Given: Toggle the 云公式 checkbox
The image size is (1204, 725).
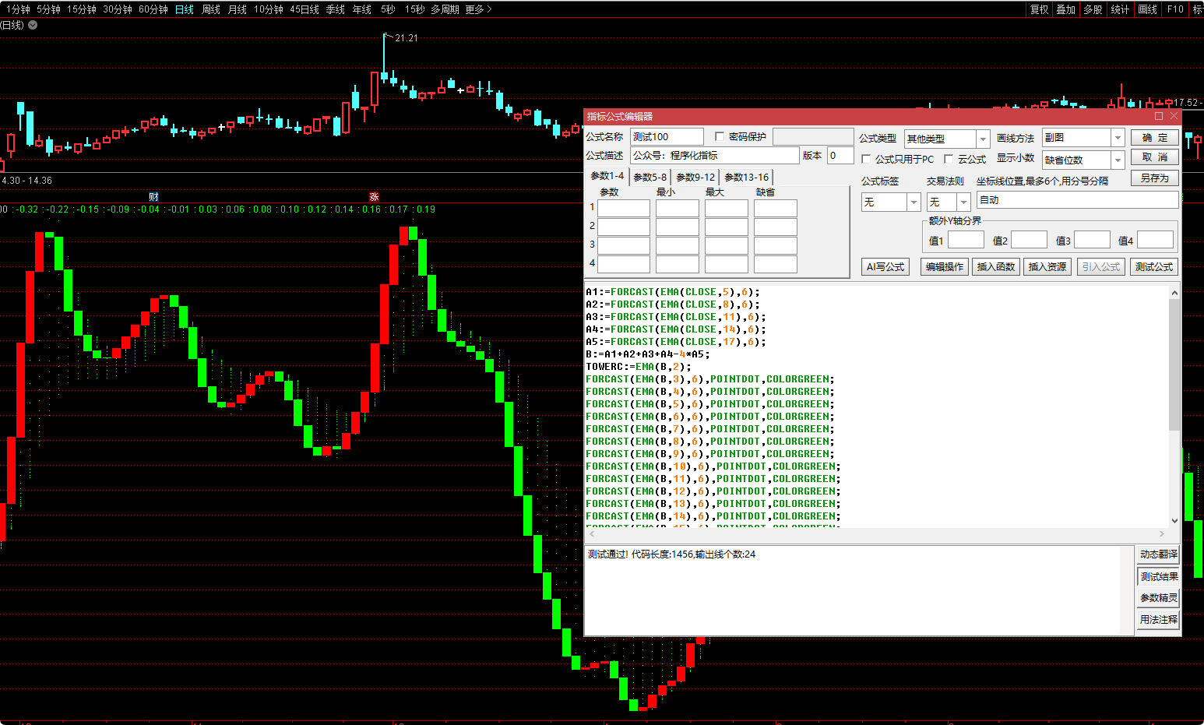Looking at the screenshot, I should (x=949, y=159).
